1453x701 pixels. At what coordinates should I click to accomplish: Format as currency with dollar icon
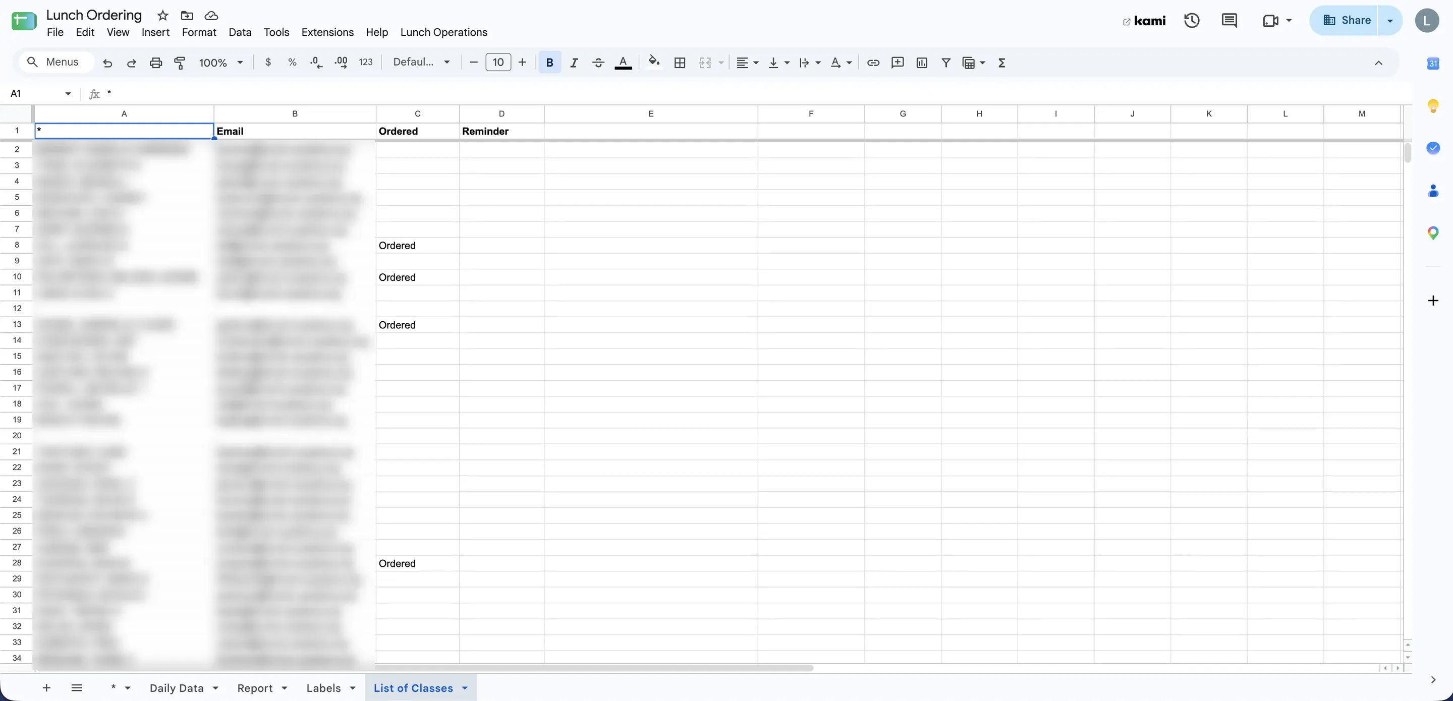pos(268,63)
